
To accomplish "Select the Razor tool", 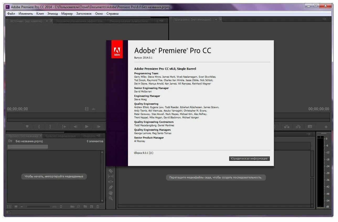I will [111, 171].
